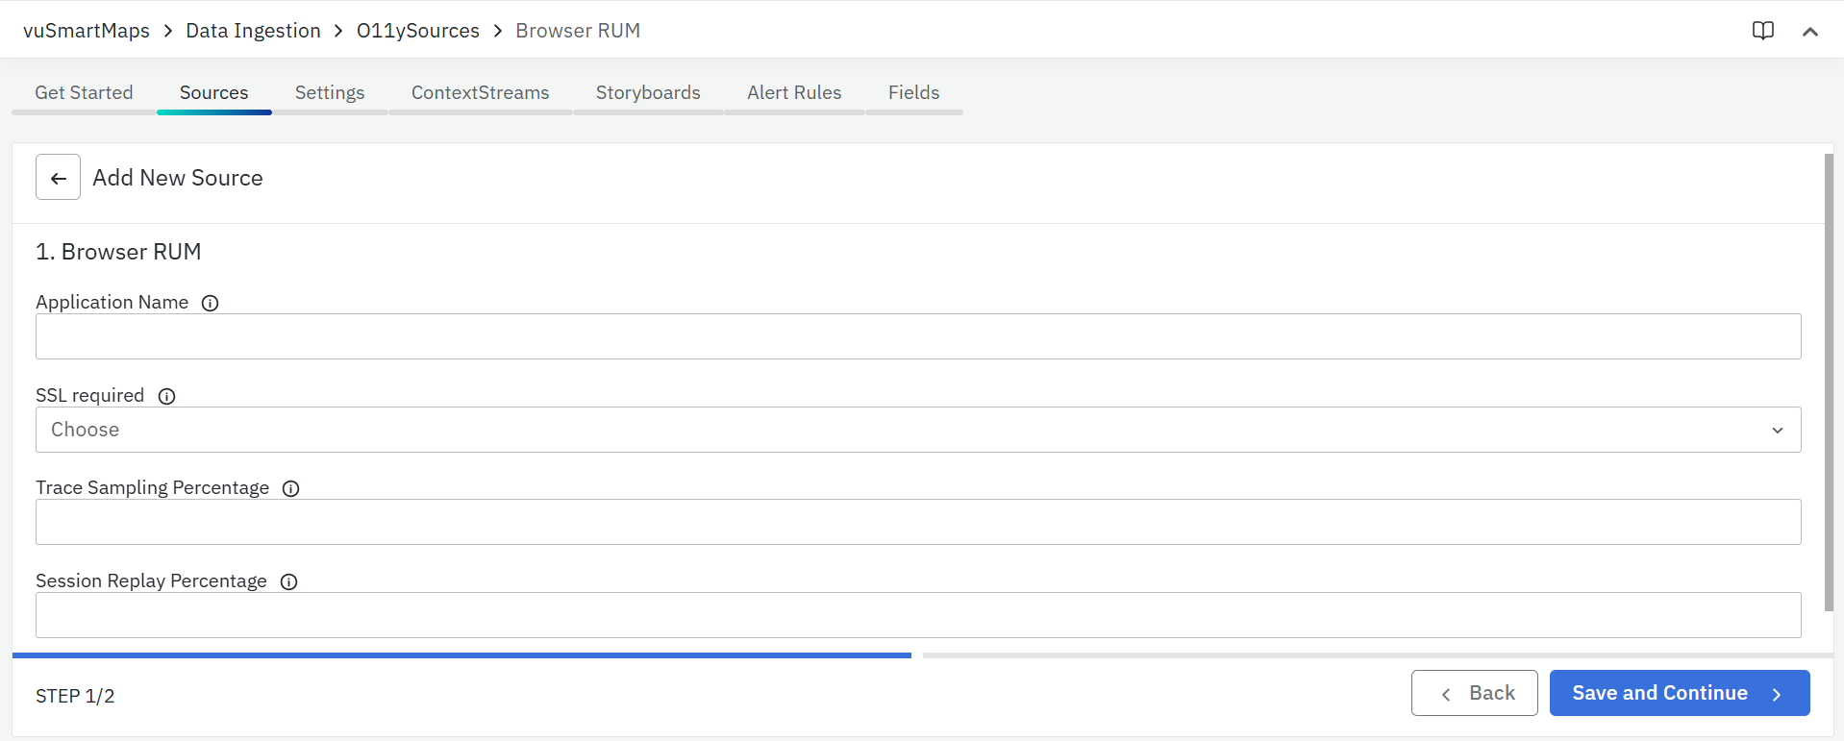This screenshot has width=1844, height=741.
Task: Click the Back button
Action: point(1473,693)
